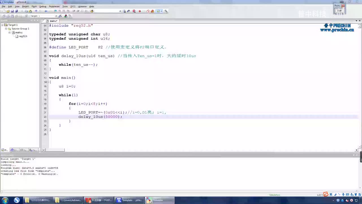Navigate backwards with the blue arrow icon

[46, 11]
